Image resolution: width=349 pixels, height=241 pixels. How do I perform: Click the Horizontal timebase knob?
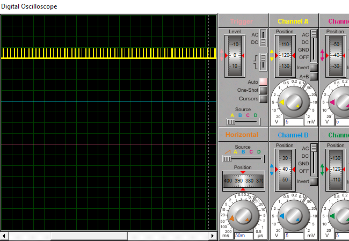click(x=243, y=216)
